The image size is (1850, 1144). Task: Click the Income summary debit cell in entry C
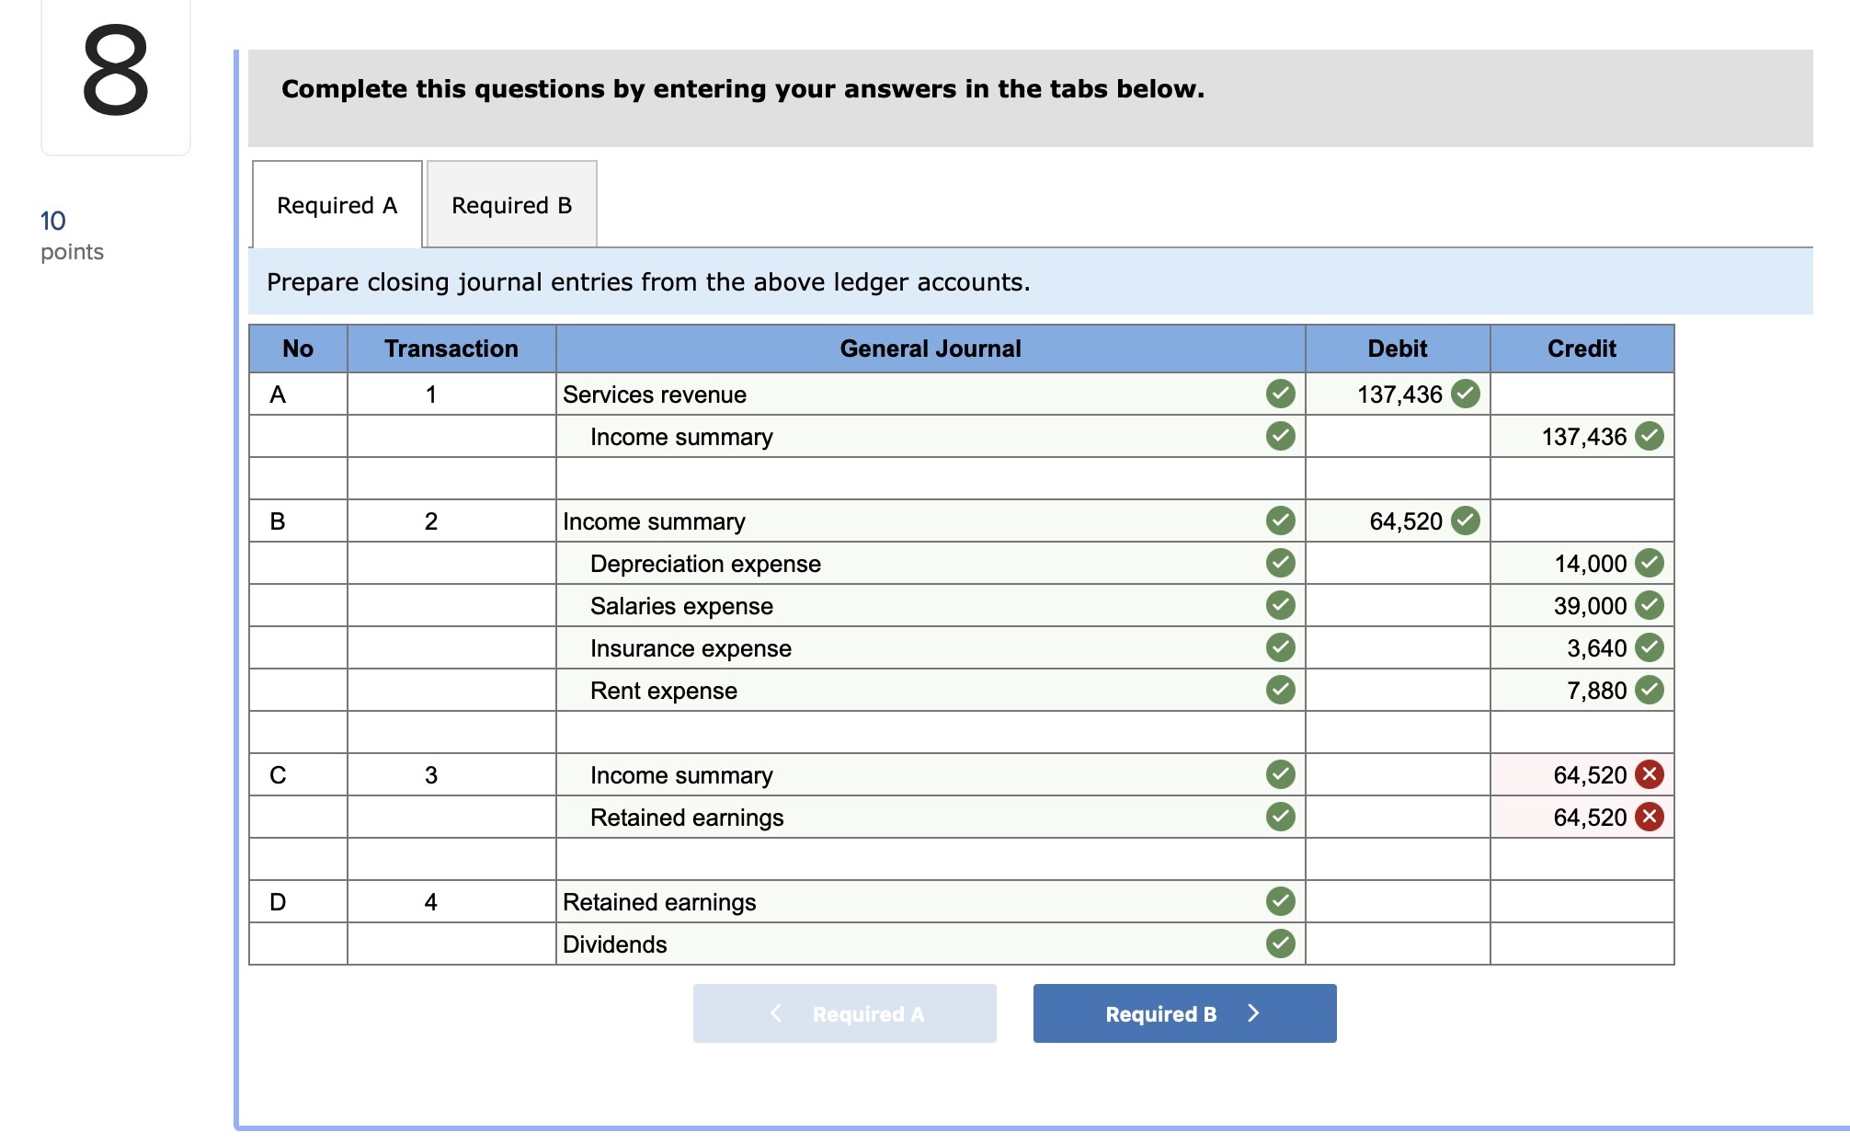tap(1397, 774)
